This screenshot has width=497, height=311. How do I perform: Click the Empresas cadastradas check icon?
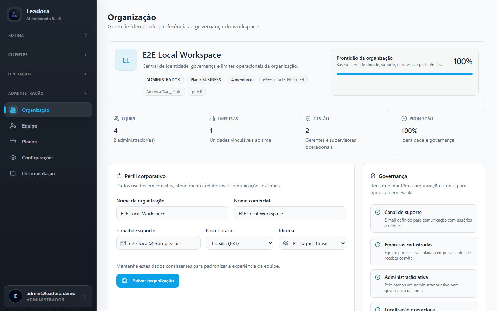378,245
